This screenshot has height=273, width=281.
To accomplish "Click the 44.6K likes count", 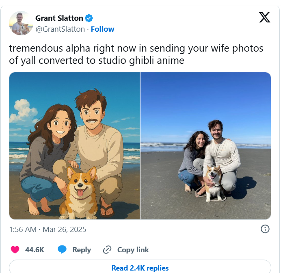I will 35,250.
